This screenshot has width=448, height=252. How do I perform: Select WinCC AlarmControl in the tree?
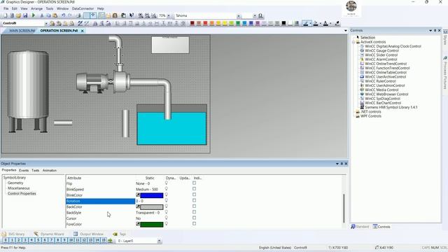(381, 59)
